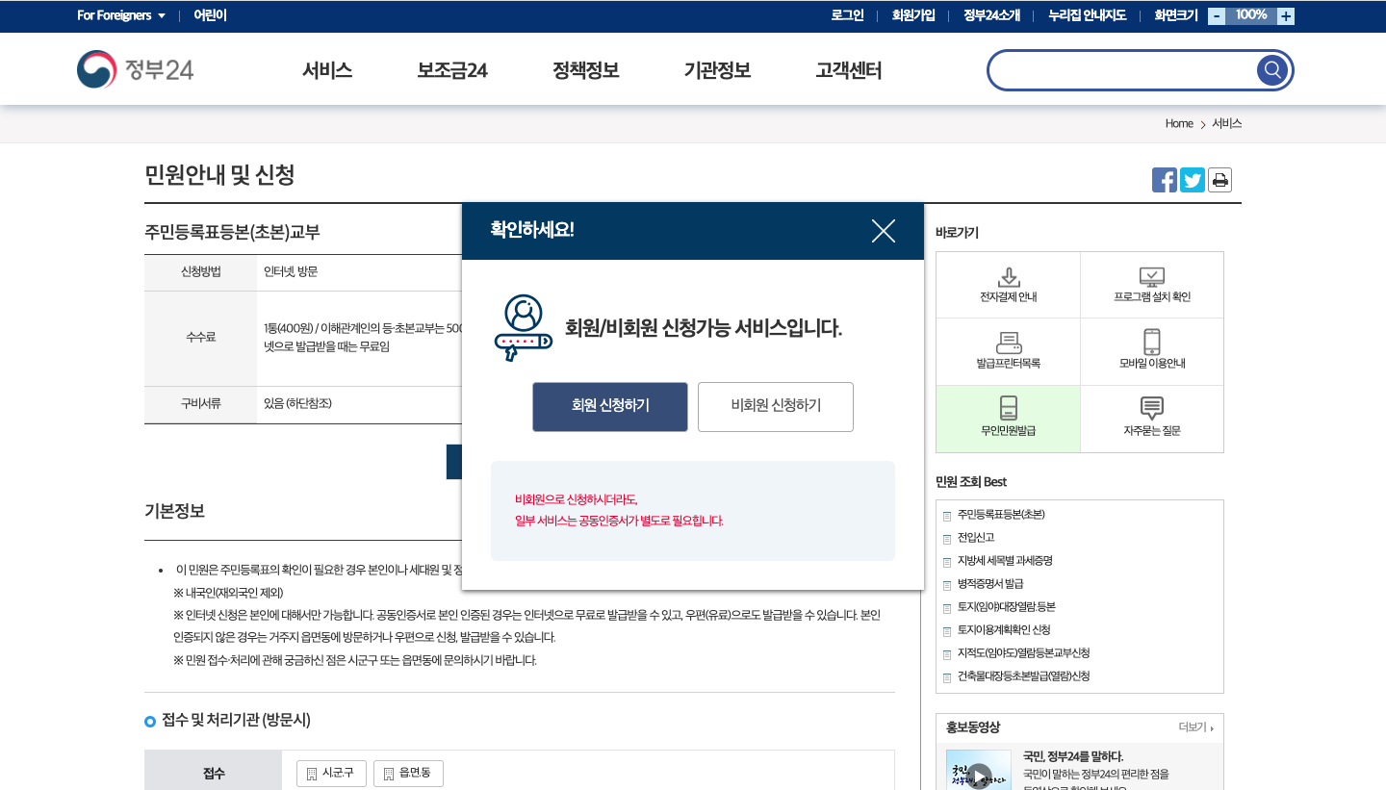Open the 서비스 menu
1386x790 pixels.
326,70
